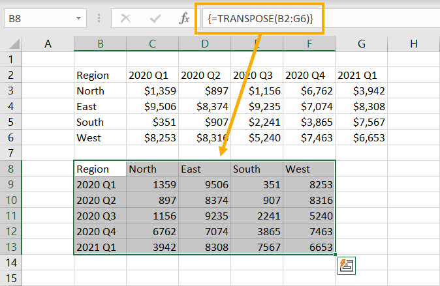Select row 5 header
Image resolution: width=440 pixels, height=286 pixels.
(10, 122)
